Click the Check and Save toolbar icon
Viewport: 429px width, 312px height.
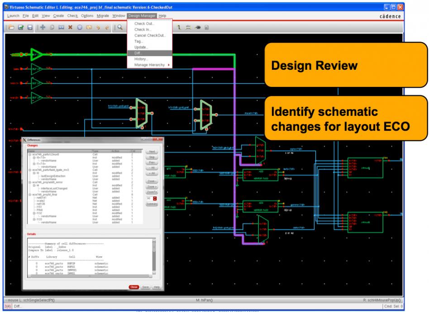(21, 27)
